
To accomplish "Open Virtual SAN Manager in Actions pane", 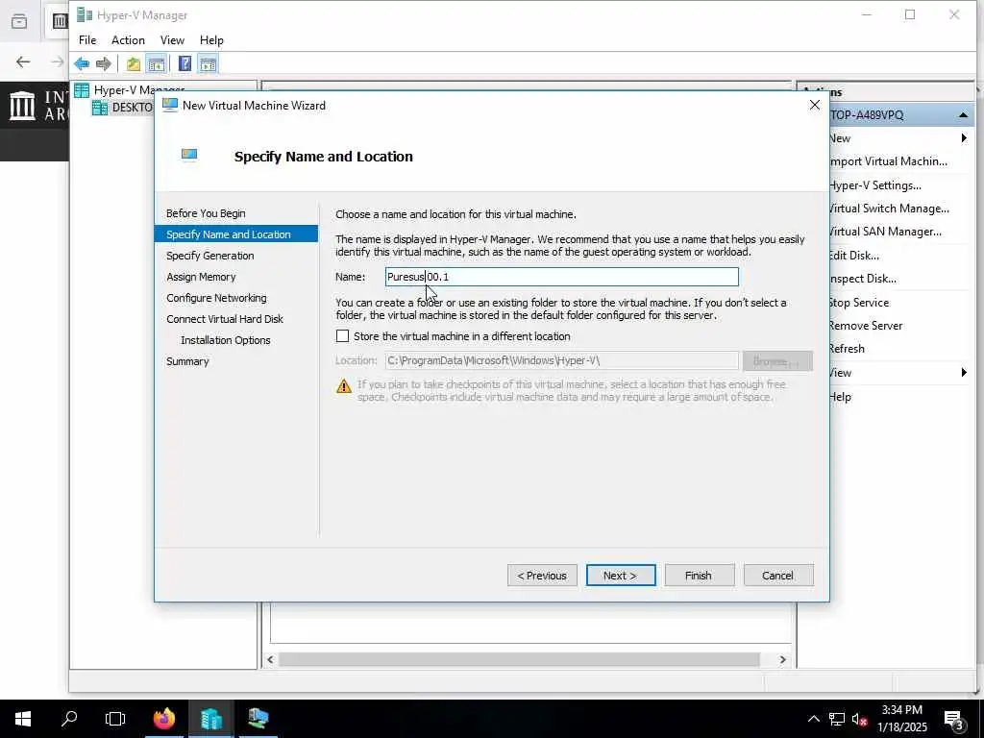I will click(x=885, y=232).
